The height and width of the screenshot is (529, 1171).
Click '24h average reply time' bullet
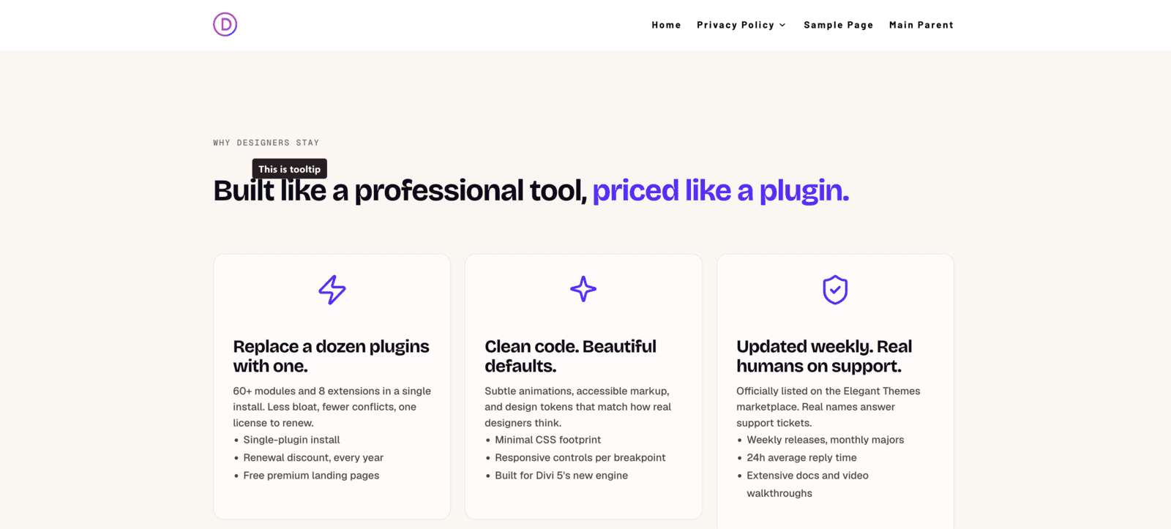(801, 457)
